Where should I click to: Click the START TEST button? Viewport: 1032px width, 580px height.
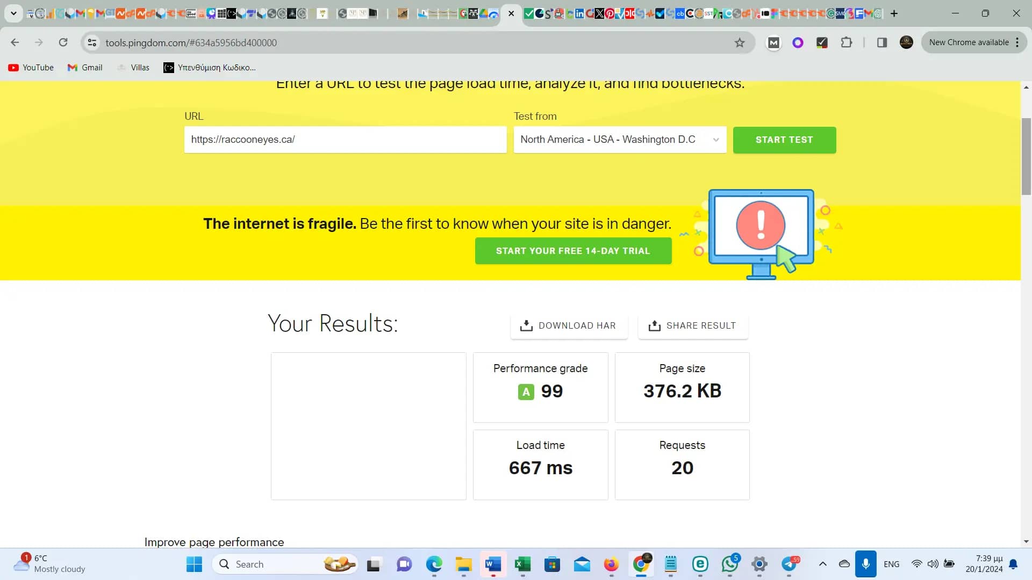[x=785, y=140]
